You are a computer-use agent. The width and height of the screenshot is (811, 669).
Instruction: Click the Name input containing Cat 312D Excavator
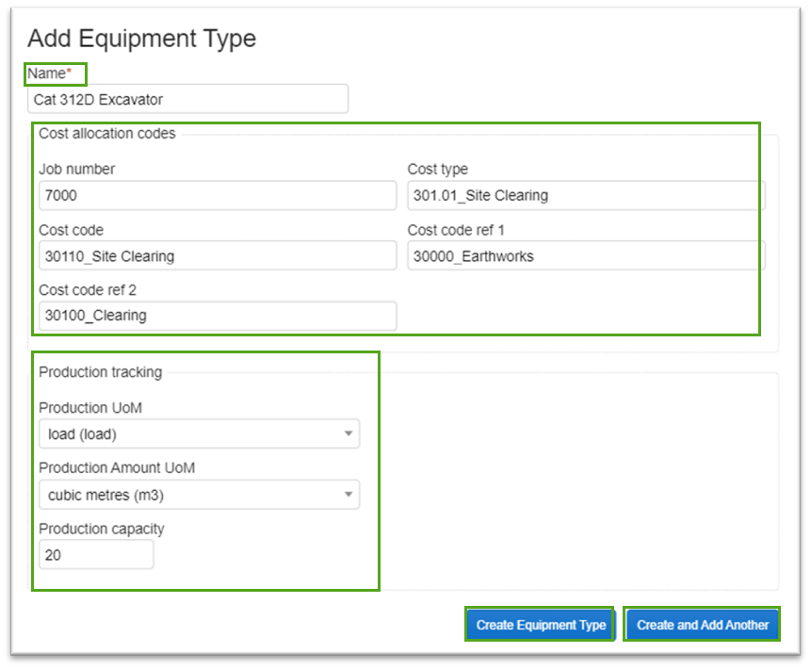point(187,98)
